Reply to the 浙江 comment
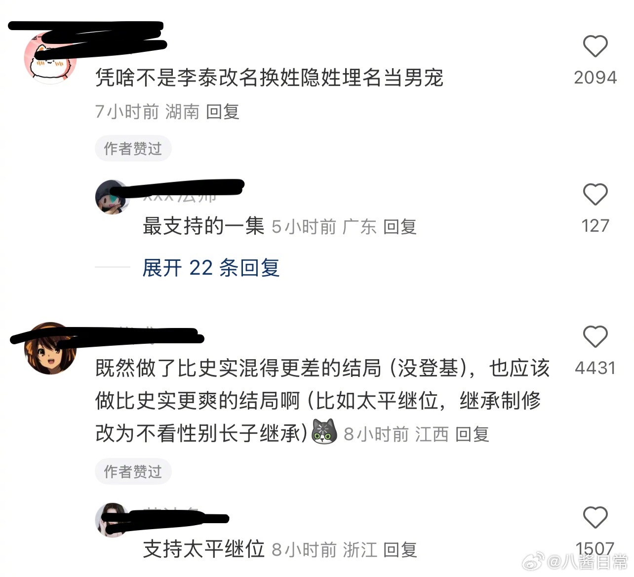634x577 pixels. [x=400, y=549]
